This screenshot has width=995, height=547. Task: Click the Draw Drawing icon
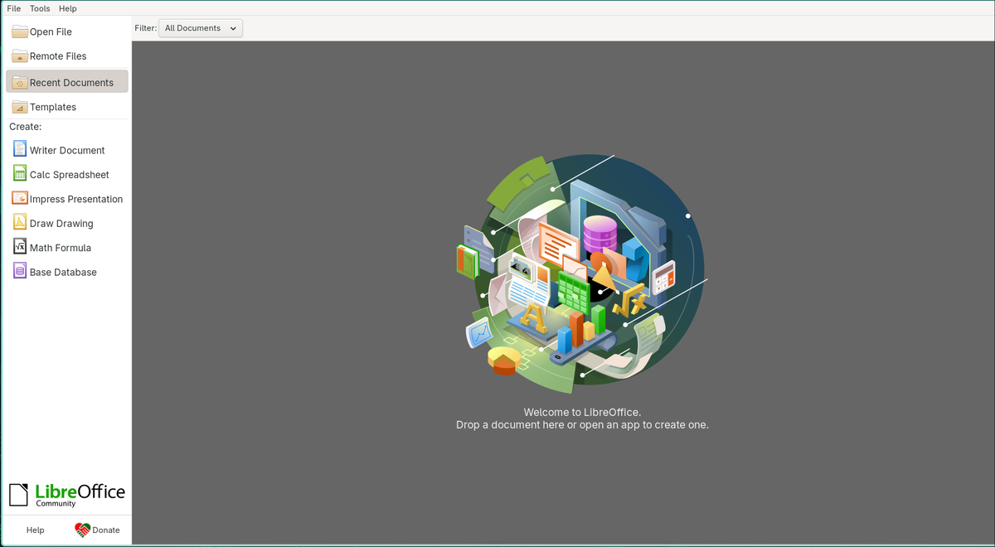click(x=20, y=222)
